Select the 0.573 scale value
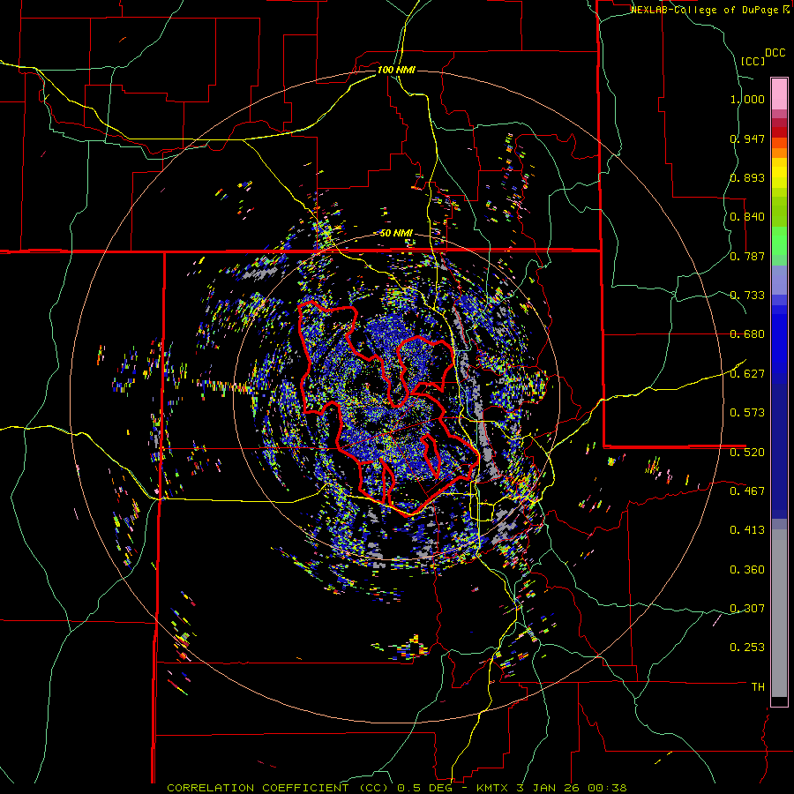Image resolution: width=794 pixels, height=794 pixels. pos(747,413)
